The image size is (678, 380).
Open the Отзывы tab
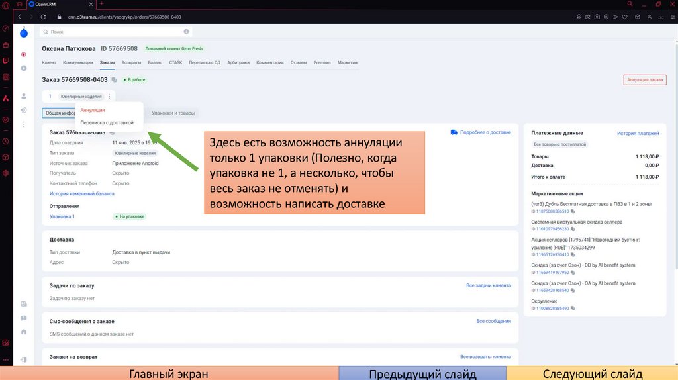(x=299, y=62)
